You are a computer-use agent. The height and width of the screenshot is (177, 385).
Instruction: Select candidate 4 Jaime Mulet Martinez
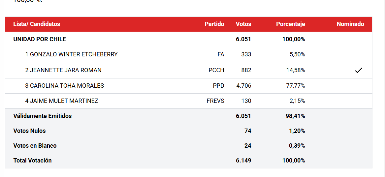point(61,101)
